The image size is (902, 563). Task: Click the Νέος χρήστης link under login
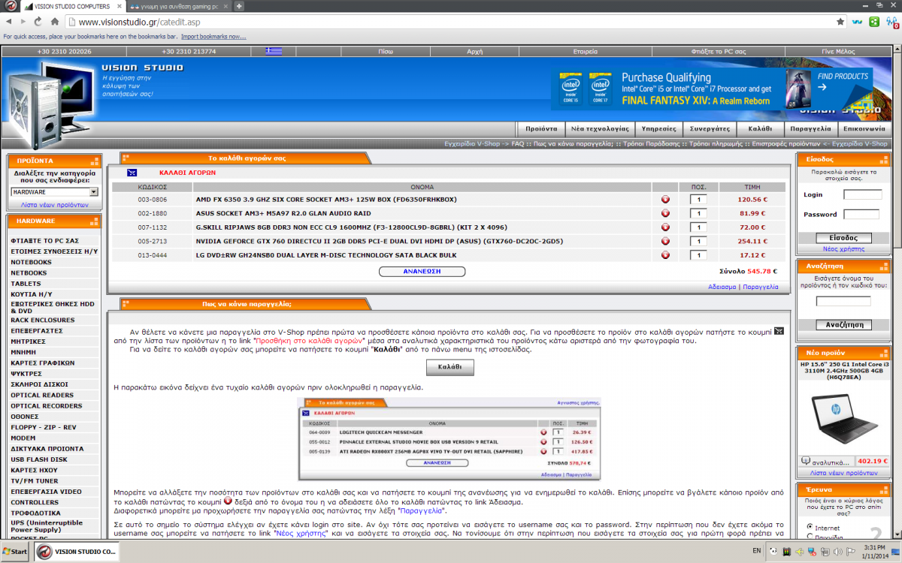point(843,248)
